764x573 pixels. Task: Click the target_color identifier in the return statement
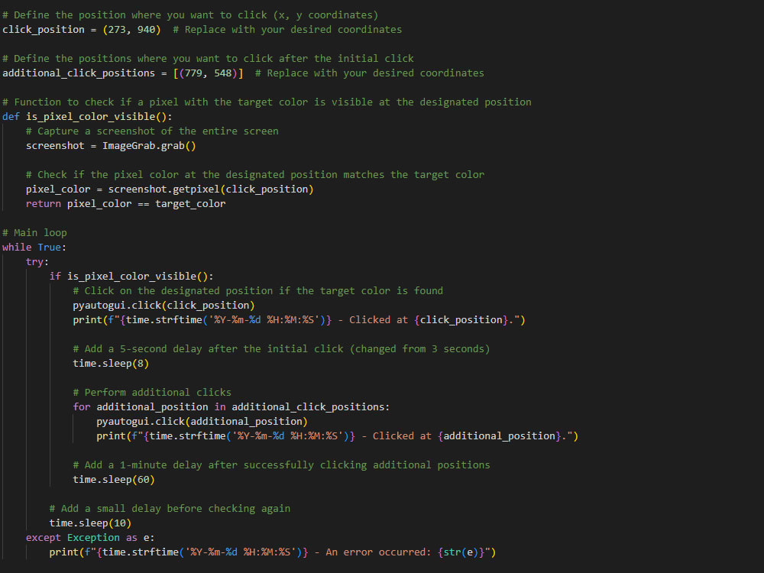tap(189, 203)
